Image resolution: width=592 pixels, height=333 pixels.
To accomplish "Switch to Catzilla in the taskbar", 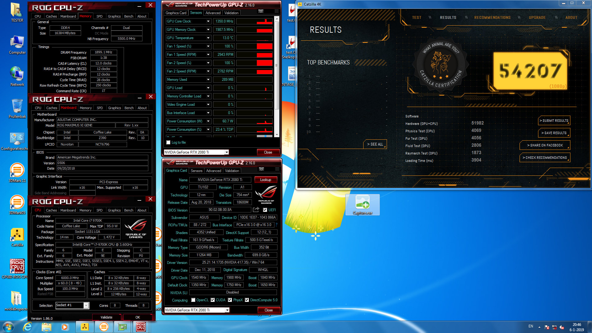I will coord(84,327).
